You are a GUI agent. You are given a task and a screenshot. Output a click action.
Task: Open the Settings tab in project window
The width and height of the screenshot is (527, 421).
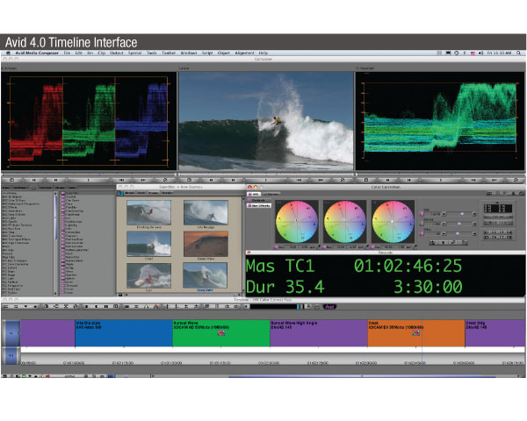[20, 188]
